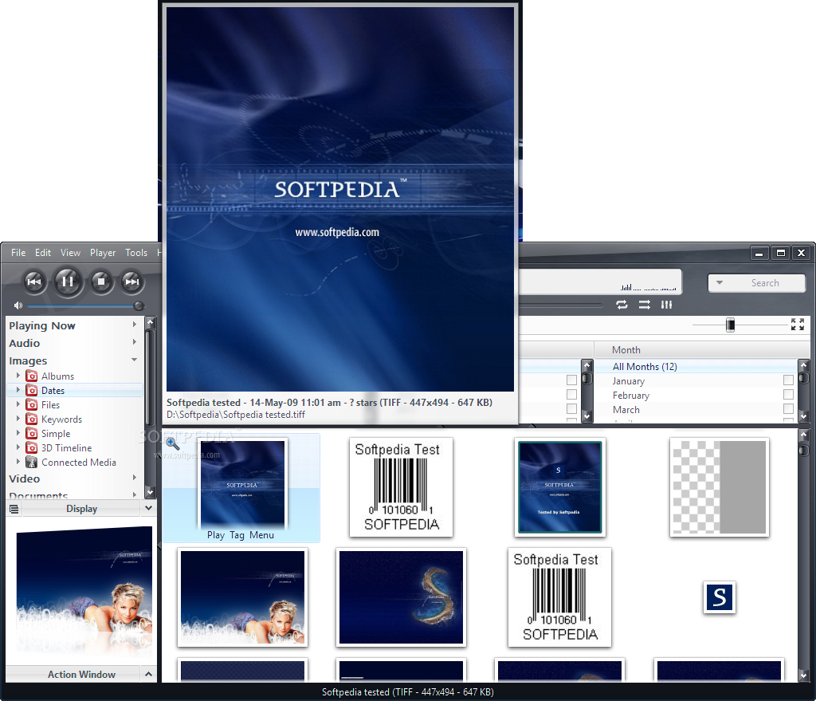Collapse the Images section arrow

pos(134,360)
